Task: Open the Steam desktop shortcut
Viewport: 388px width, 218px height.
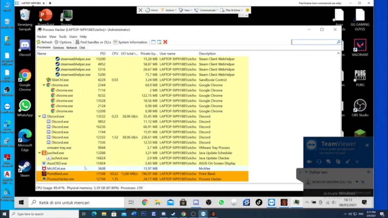Action: [25, 169]
